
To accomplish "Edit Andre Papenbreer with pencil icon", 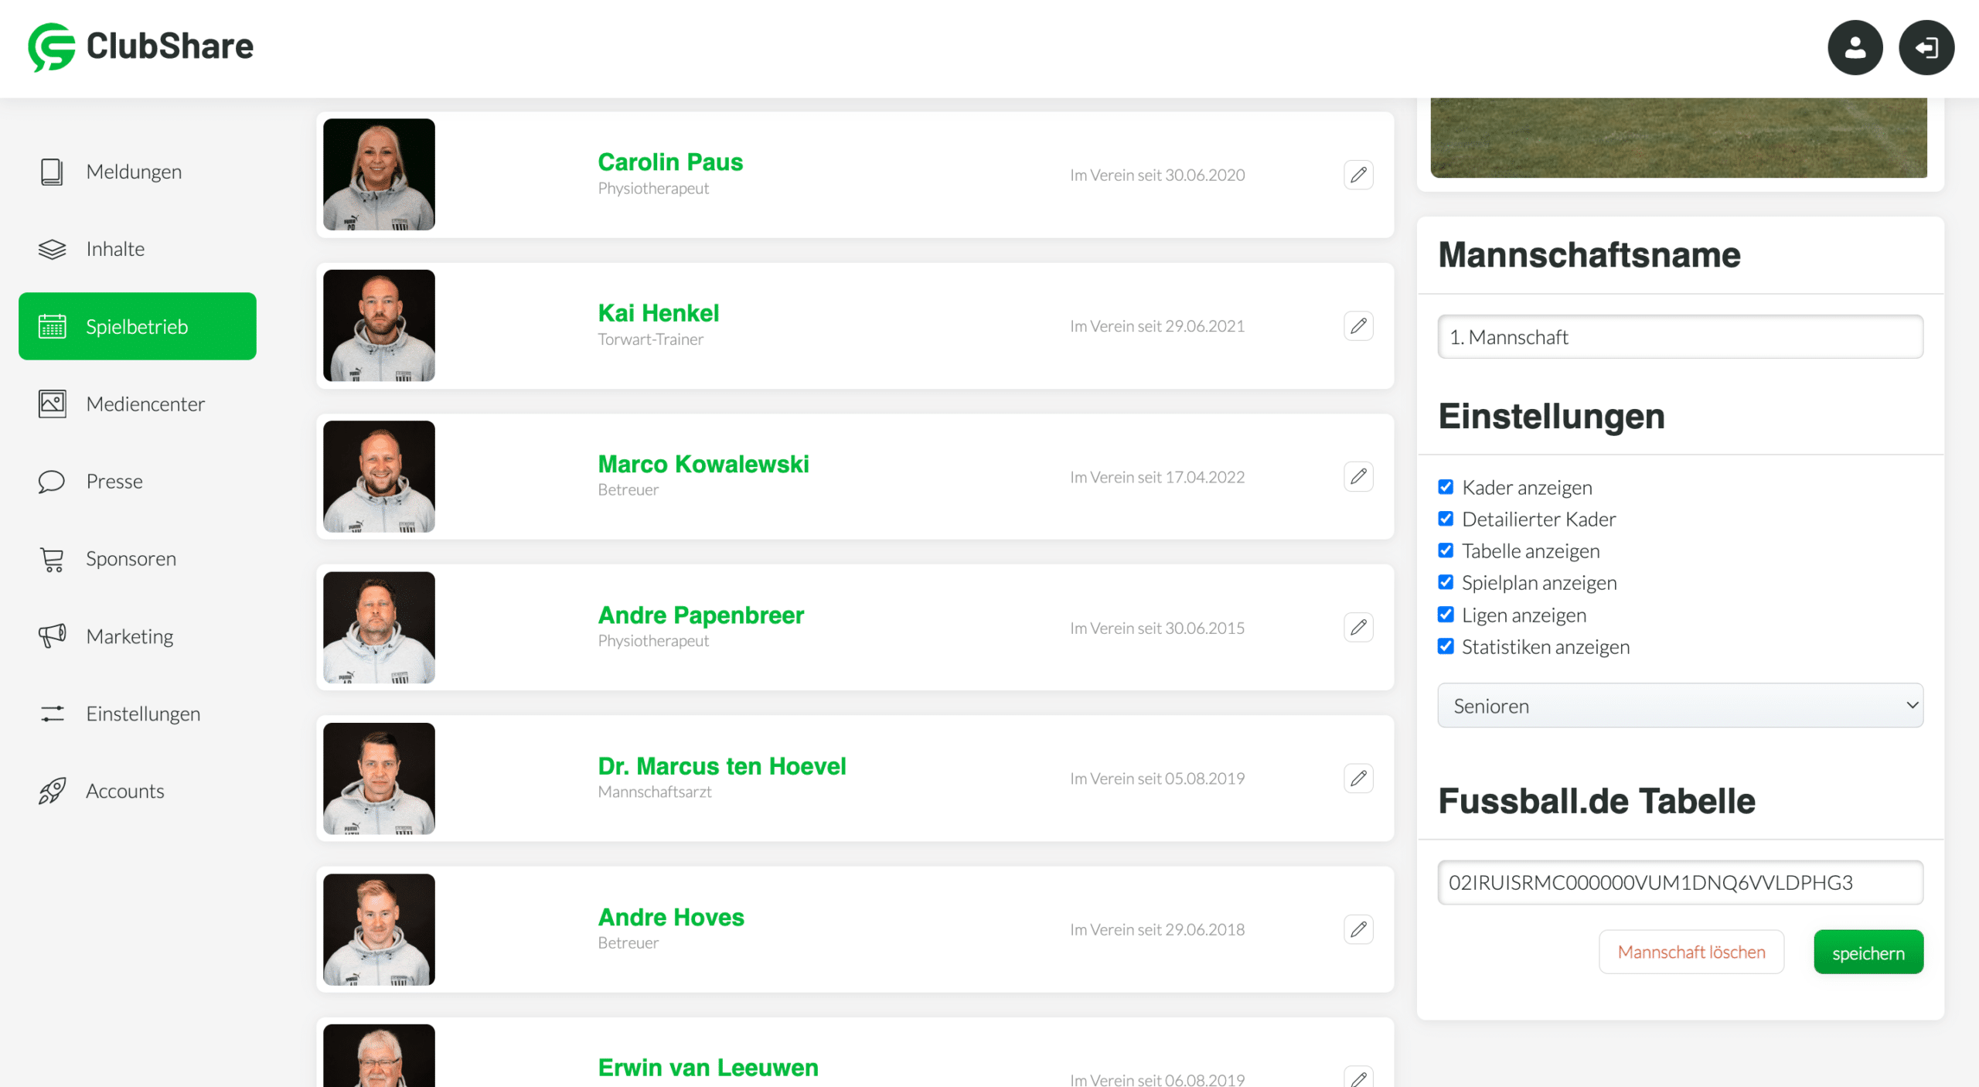I will [x=1358, y=627].
